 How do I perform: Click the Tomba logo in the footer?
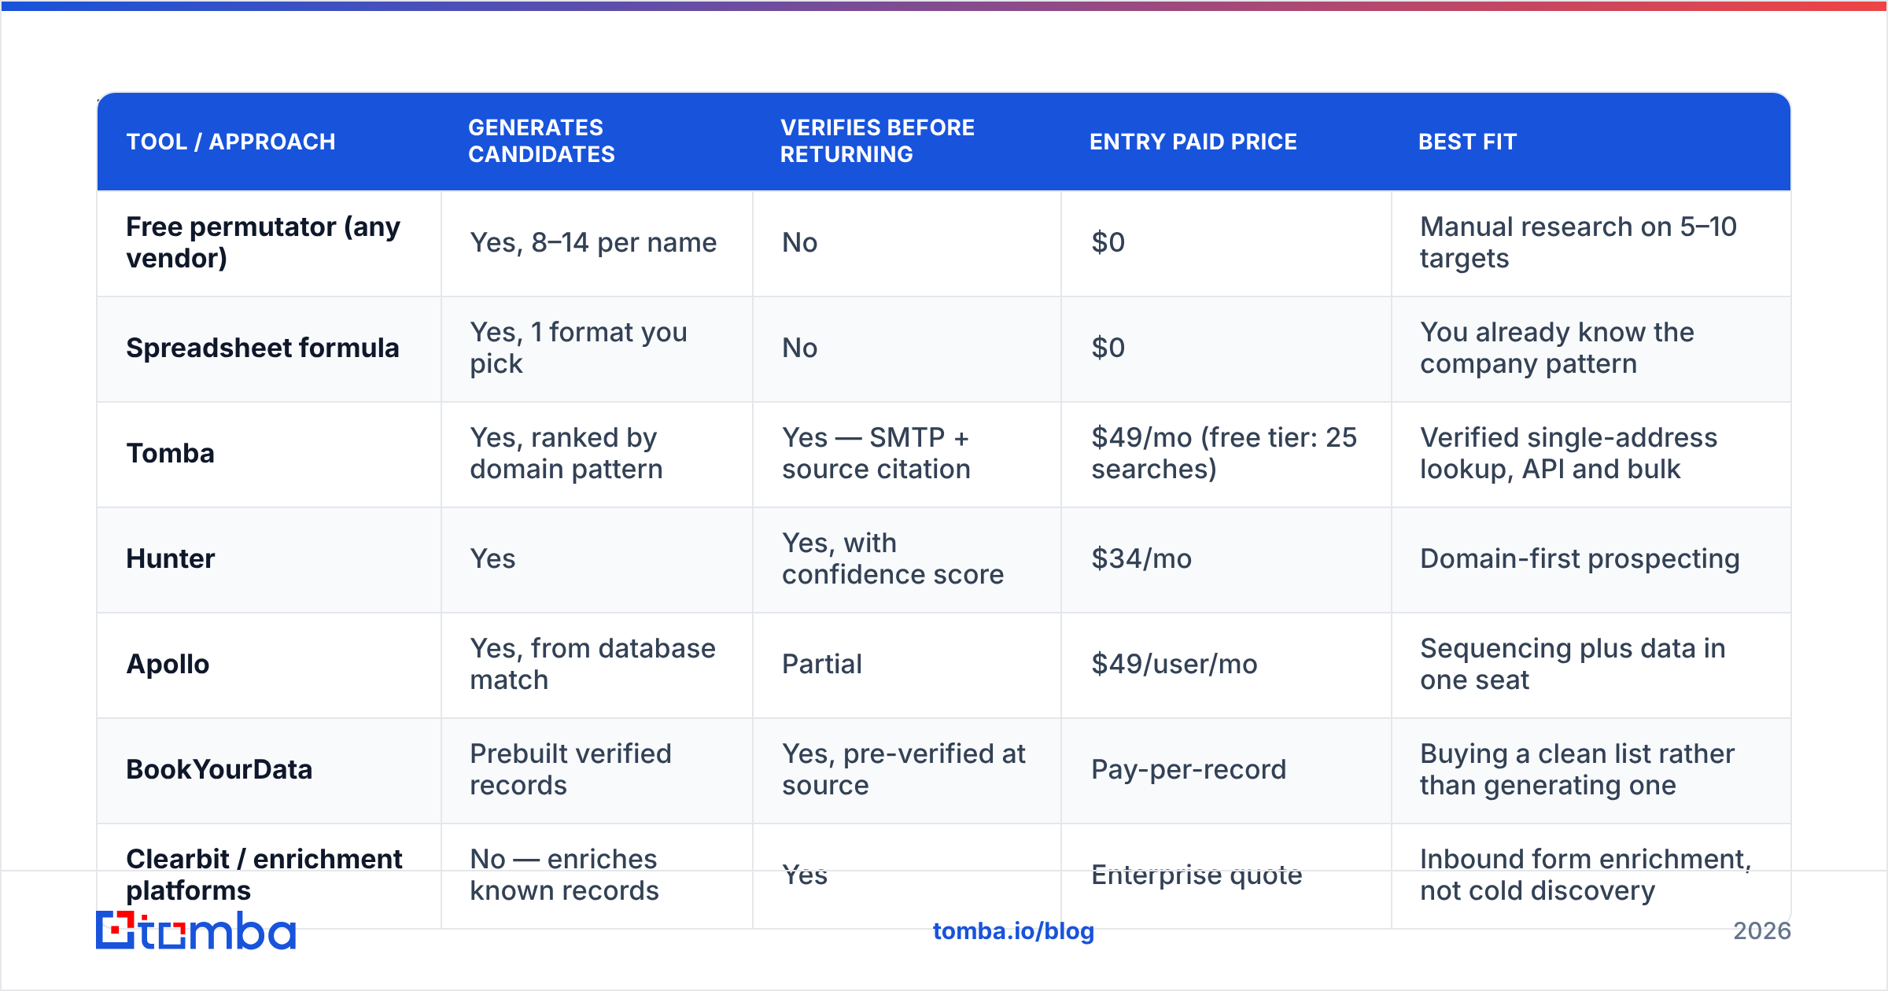click(196, 930)
